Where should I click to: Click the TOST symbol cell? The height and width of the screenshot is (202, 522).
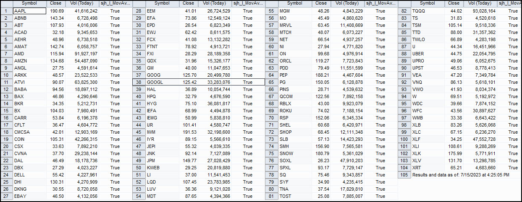295,196
